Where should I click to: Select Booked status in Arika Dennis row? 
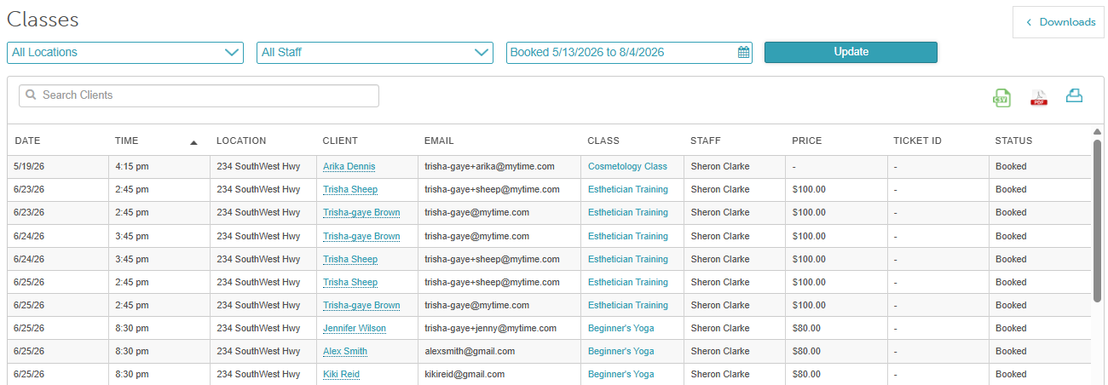coord(1011,167)
